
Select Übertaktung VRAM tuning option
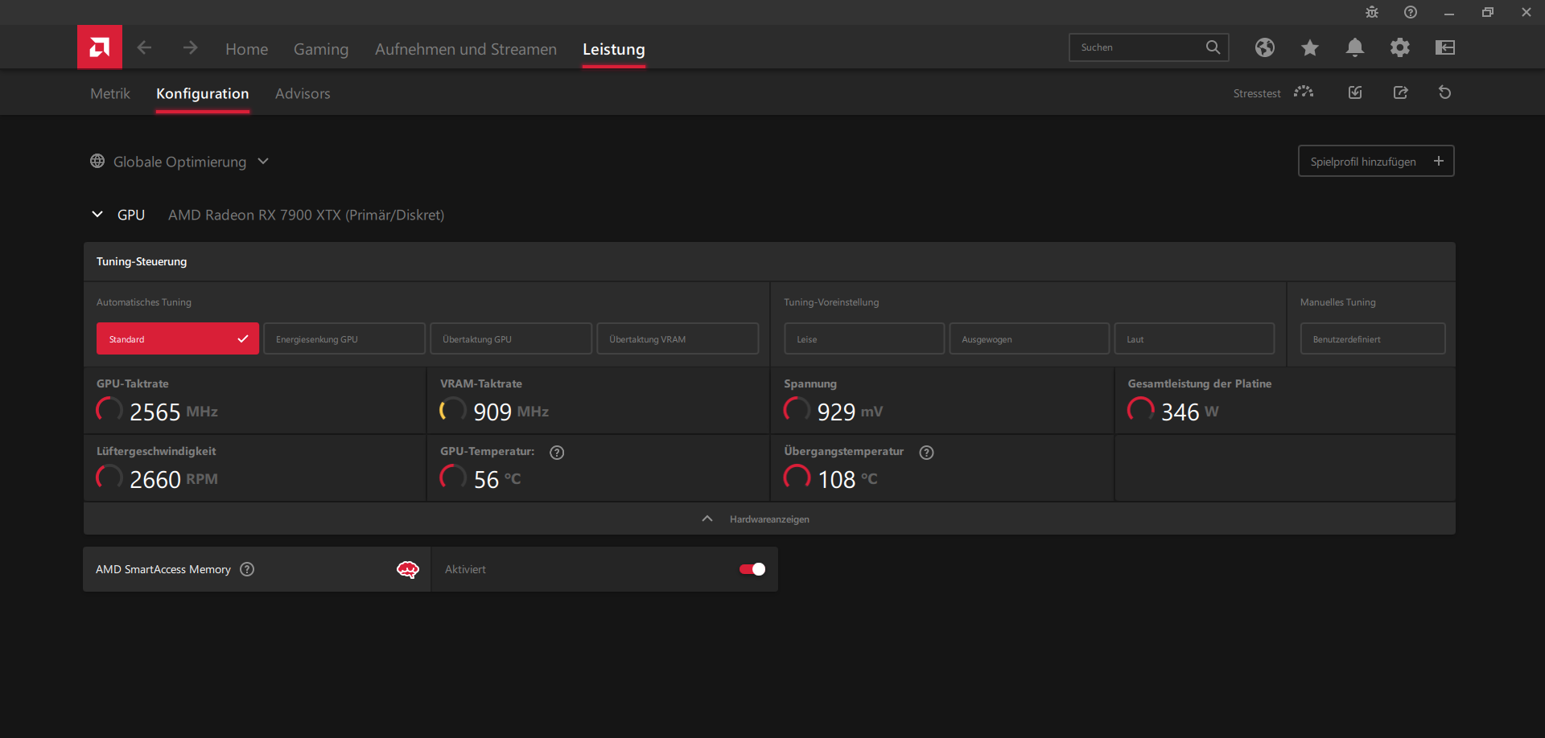(x=678, y=339)
